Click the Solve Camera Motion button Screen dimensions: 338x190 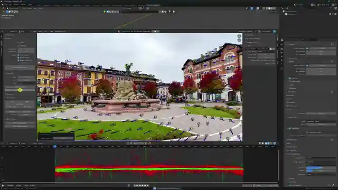(20, 68)
